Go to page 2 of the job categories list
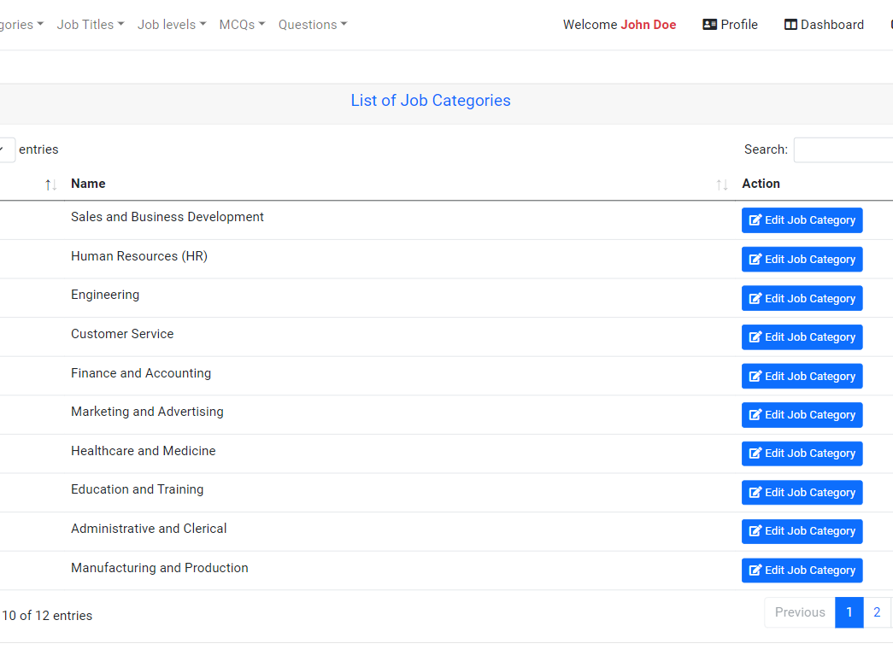Screen dimensions: 893x667 click(877, 612)
